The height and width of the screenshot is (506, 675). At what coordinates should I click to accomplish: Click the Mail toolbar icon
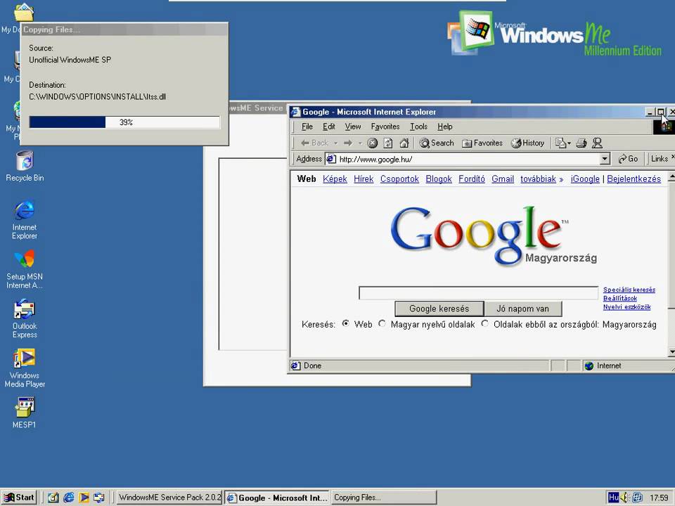click(x=560, y=143)
